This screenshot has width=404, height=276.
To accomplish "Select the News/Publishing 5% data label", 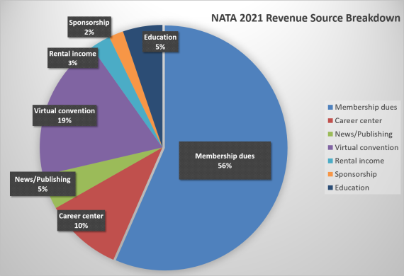I will click(43, 184).
